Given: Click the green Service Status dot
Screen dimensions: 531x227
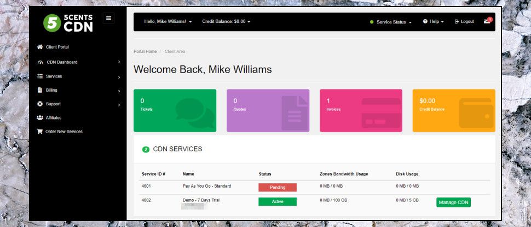Looking at the screenshot, I should 372,22.
